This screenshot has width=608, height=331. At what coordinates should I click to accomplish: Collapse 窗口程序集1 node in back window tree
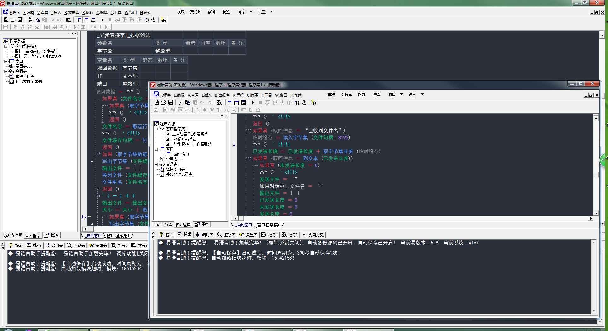(x=6, y=46)
